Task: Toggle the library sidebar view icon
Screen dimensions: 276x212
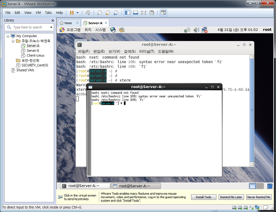Action: coord(128,13)
